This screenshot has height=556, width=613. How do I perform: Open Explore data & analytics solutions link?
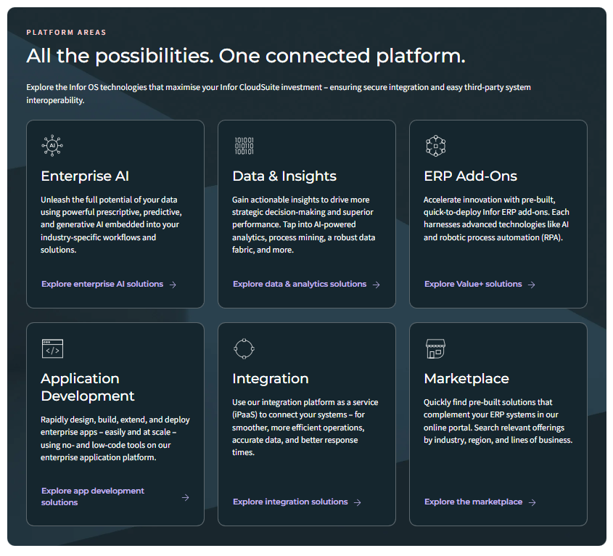(x=300, y=284)
